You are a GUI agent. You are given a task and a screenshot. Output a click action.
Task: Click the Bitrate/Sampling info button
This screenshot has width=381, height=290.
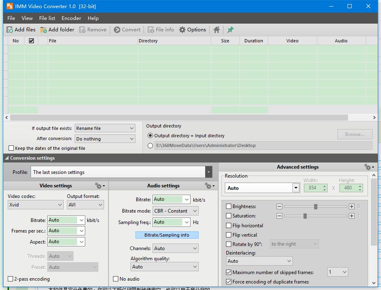click(167, 235)
